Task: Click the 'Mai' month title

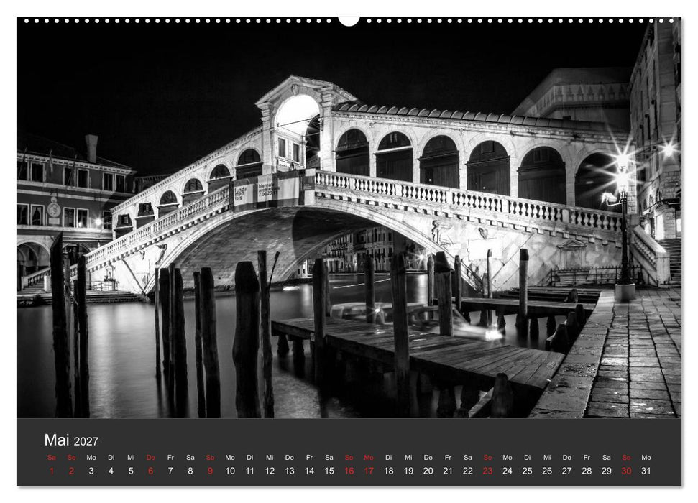Action: point(57,440)
